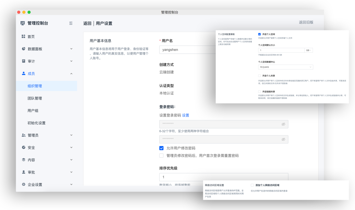Click the 审计 document icon

(x=24, y=61)
